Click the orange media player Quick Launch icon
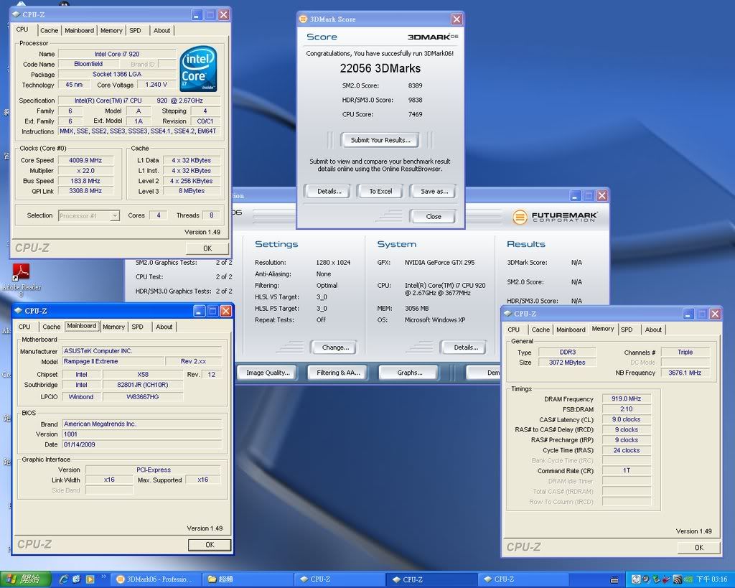 pyautogui.click(x=90, y=579)
